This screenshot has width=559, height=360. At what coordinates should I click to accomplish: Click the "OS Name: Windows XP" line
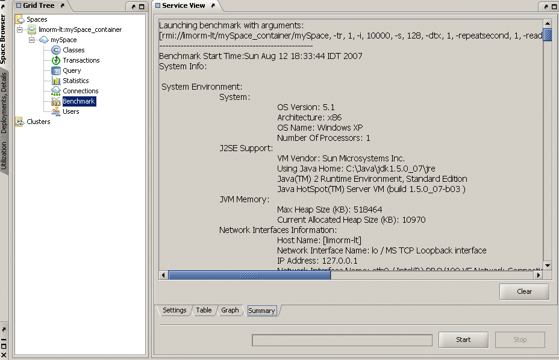tap(320, 128)
